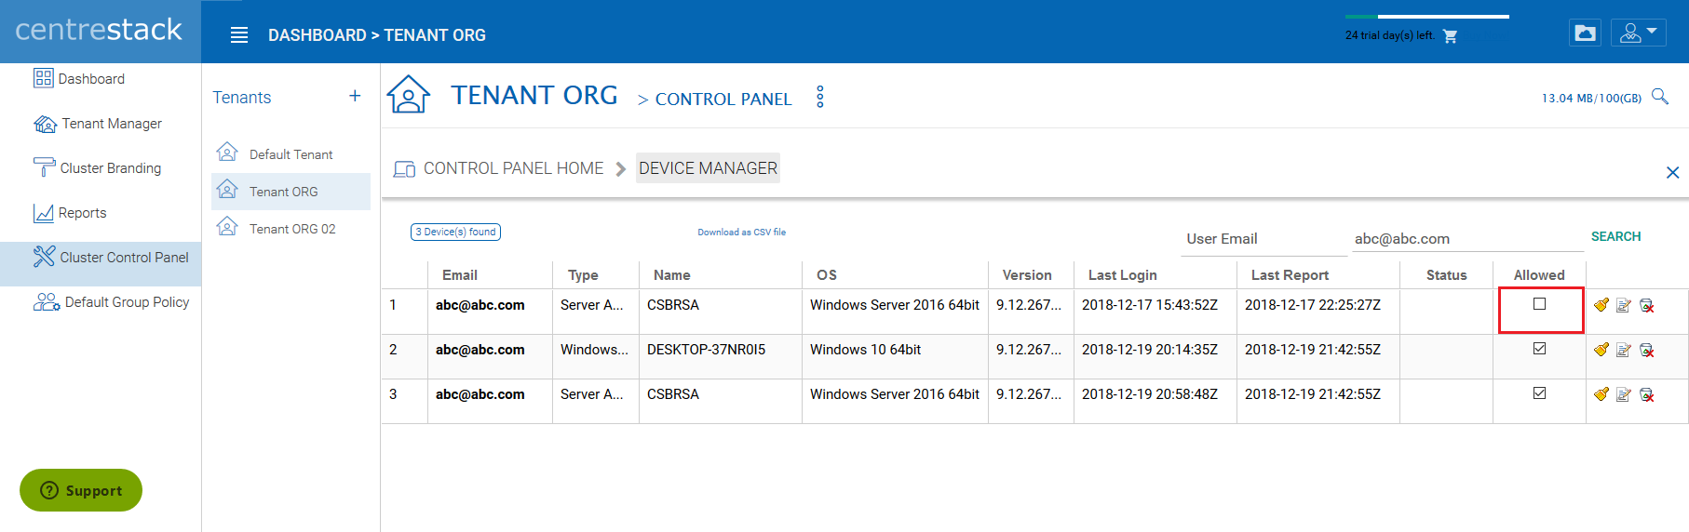The image size is (1689, 532).
Task: Sort by the Email column header
Action: pyautogui.click(x=460, y=275)
